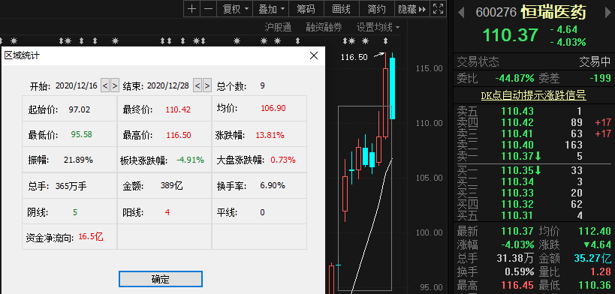The width and height of the screenshot is (615, 294).
Task: Toggle fullscreen chart icon
Action: pyautogui.click(x=437, y=9)
